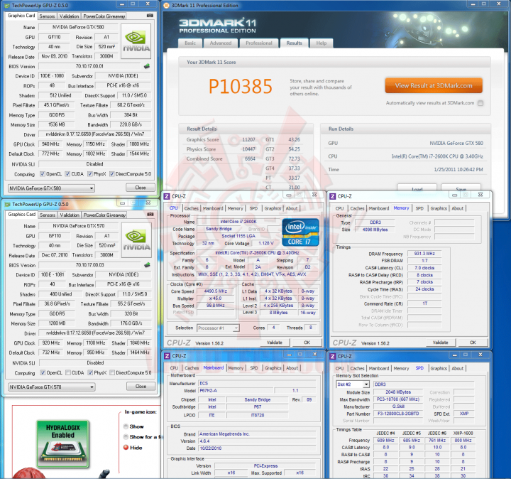Image resolution: width=511 pixels, height=479 pixels.
Task: Click View Result at 3DMark.com button
Action: coord(434,86)
